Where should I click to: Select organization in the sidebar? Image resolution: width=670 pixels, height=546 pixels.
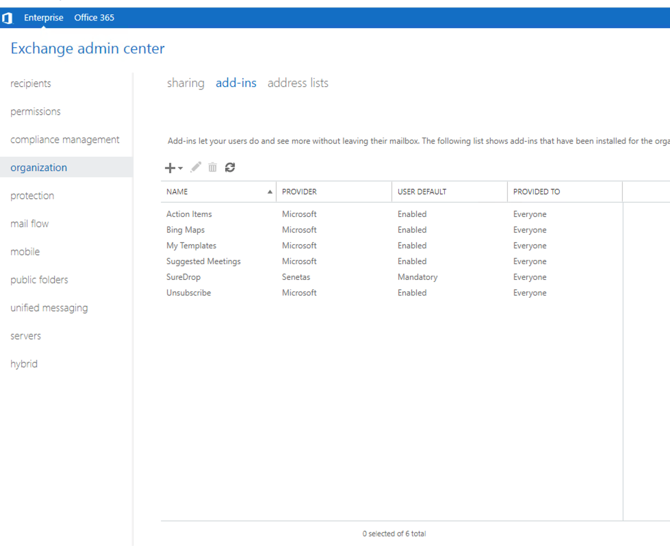(66, 168)
